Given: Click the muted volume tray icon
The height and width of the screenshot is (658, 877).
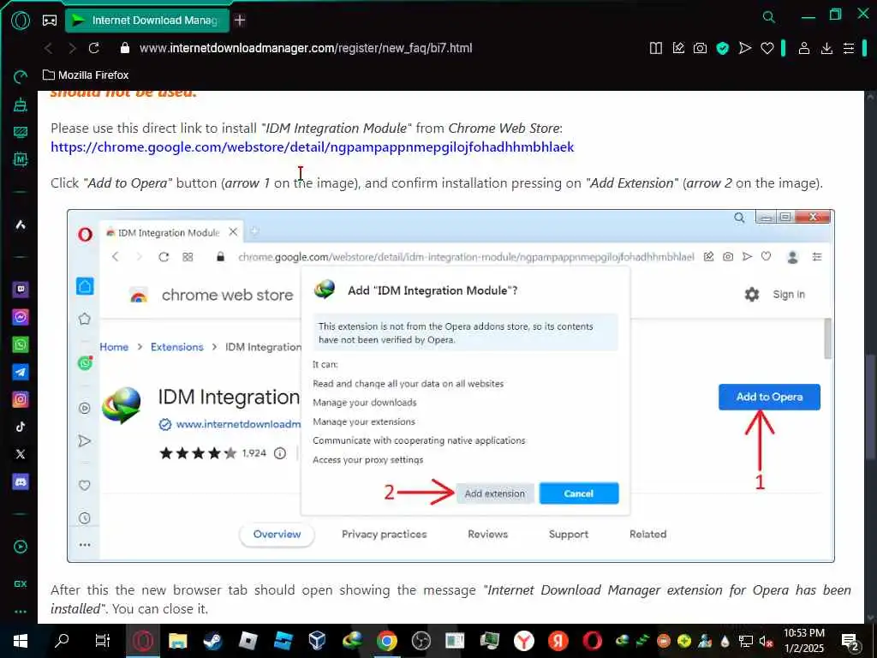Looking at the screenshot, I should pos(767,641).
